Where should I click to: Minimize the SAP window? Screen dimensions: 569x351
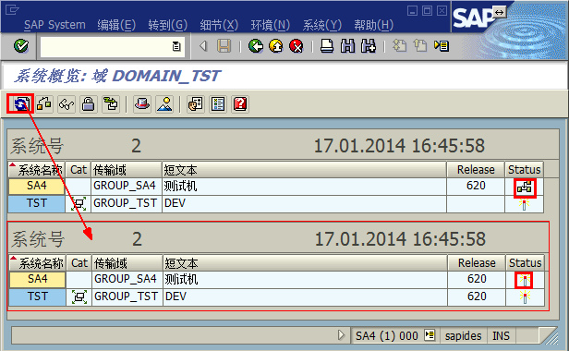tap(412, 11)
